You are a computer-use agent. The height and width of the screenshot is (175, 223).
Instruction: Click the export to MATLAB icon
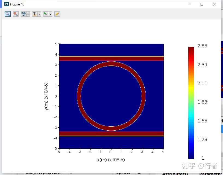tap(46, 14)
